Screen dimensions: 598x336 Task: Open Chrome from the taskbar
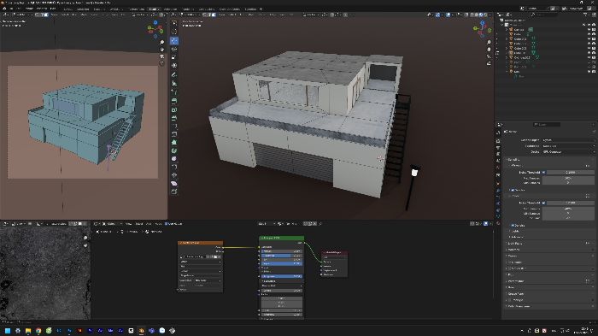(38, 331)
